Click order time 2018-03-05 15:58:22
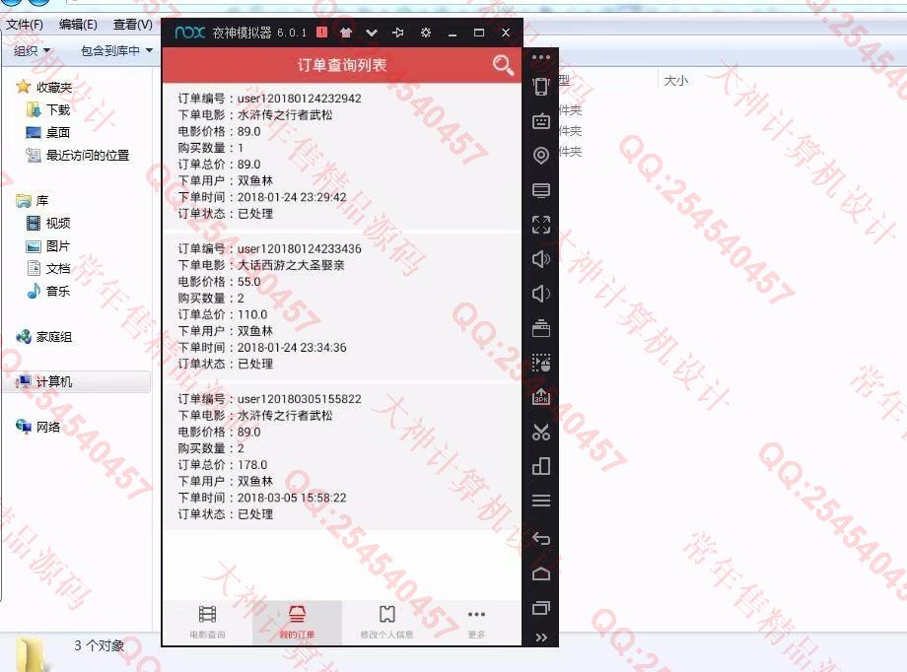 tap(292, 498)
